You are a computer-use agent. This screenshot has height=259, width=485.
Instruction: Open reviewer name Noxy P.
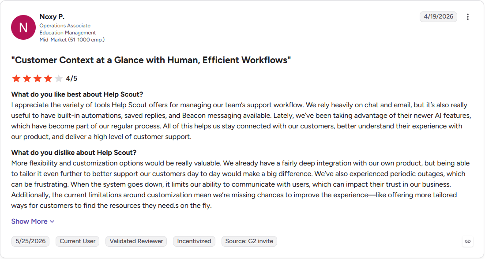(52, 17)
